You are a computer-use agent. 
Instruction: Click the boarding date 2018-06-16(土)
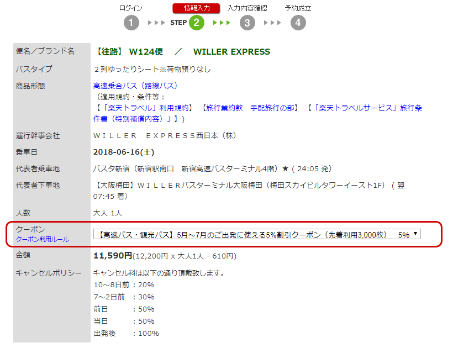(124, 152)
